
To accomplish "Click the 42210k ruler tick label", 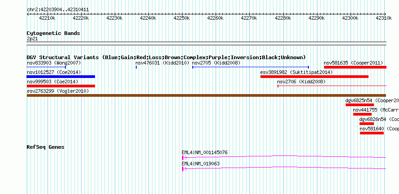I will (x=47, y=18).
